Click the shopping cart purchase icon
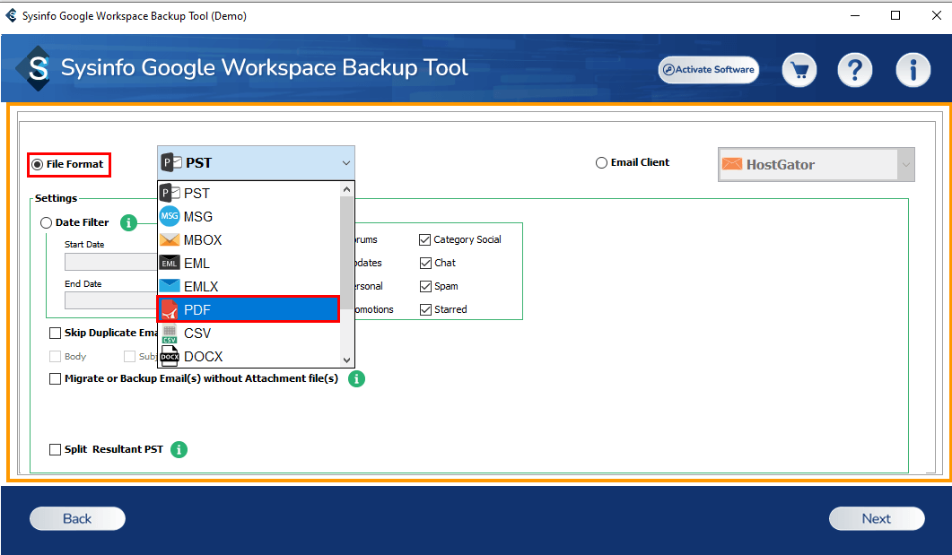 pyautogui.click(x=799, y=70)
